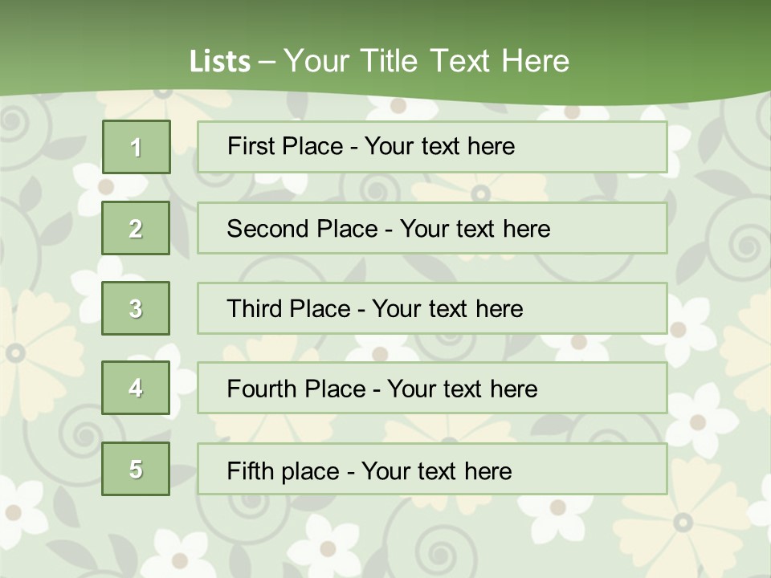Select the text First Place - Your text here
Screen dimensions: 771x578
tap(371, 146)
